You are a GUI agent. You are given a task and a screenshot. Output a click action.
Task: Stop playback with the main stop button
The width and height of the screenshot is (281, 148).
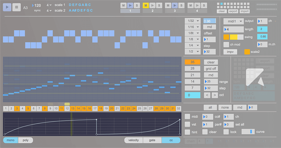click(x=16, y=7)
